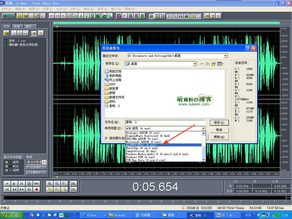Click the 文件名 filename input field
The height and width of the screenshot is (219, 292).
coord(166,122)
